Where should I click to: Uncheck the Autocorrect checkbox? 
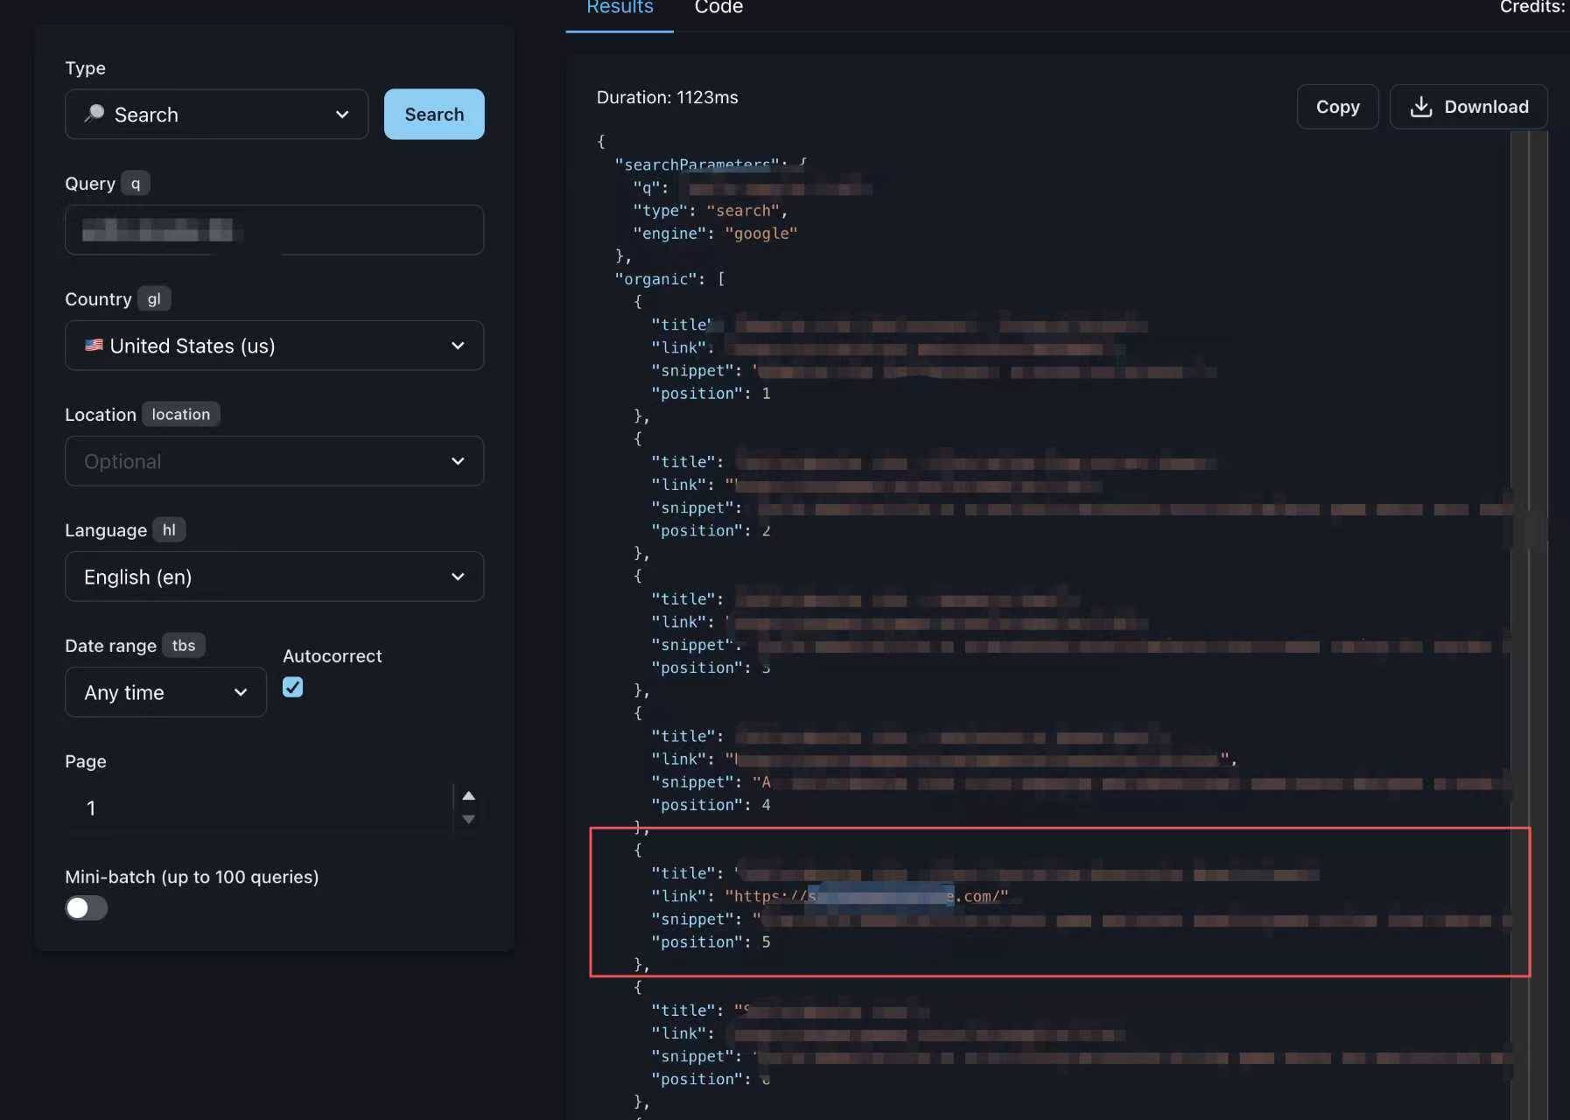(x=293, y=688)
